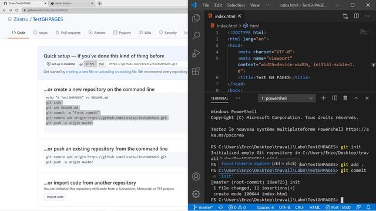Open the Manage gear icon

(196, 194)
